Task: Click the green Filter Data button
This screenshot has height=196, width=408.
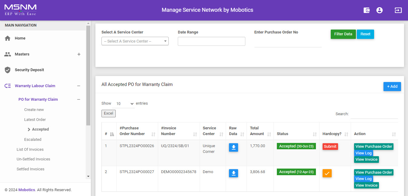Action: click(343, 34)
